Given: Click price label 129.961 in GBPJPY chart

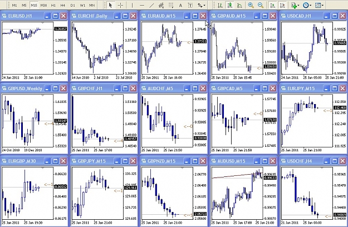Looking at the screenshot, I should coord(130,188).
